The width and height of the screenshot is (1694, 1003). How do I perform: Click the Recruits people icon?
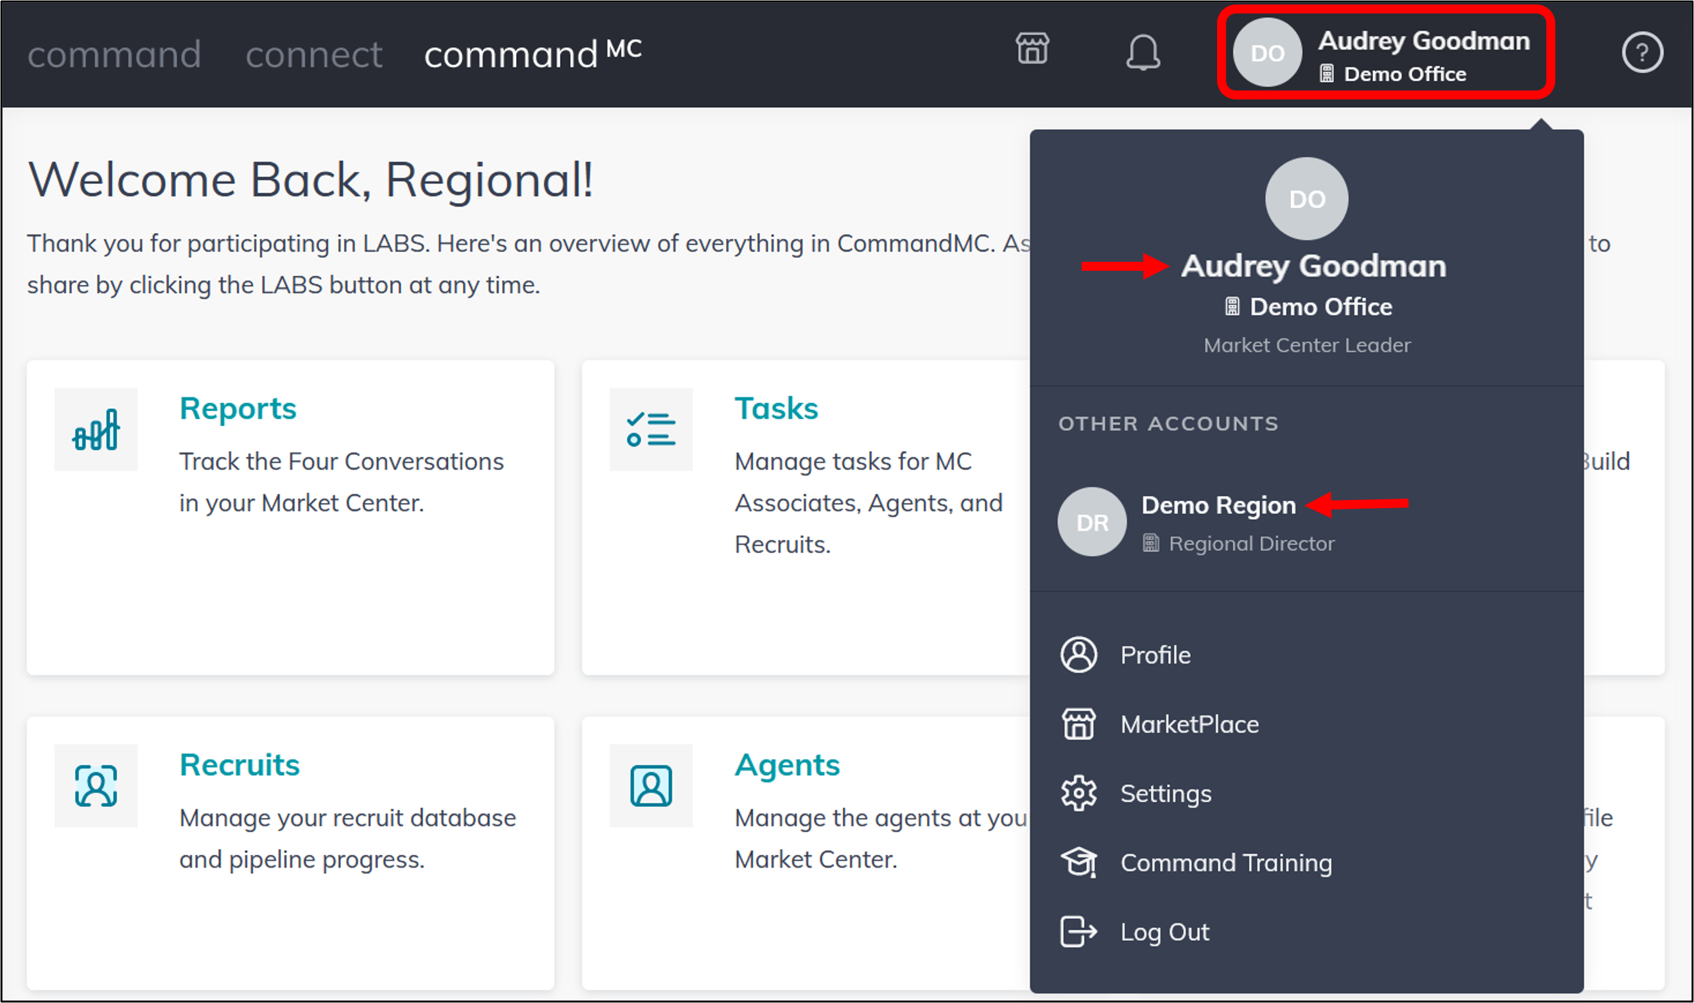96,786
